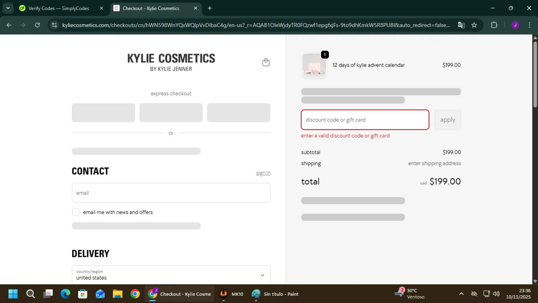The image size is (538, 303).
Task: Close the Verify Codes SimplyCodes tab
Action: click(x=102, y=8)
